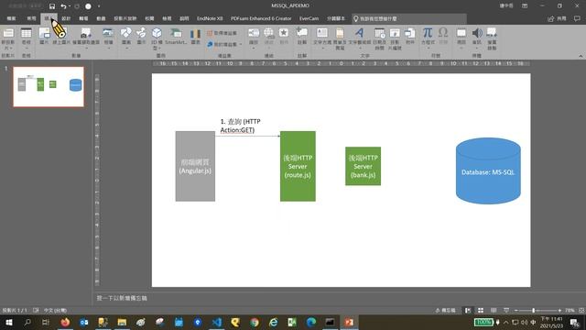
Task: Start Screen Recording from ribbon icon
Action: coord(492,33)
